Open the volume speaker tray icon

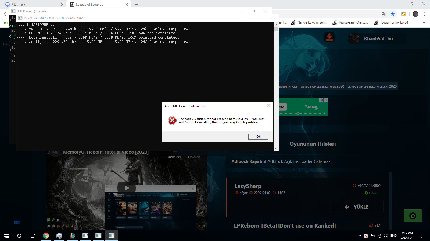[386, 236]
